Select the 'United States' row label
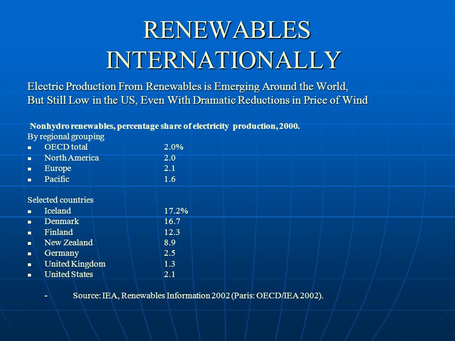 pyautogui.click(x=68, y=274)
